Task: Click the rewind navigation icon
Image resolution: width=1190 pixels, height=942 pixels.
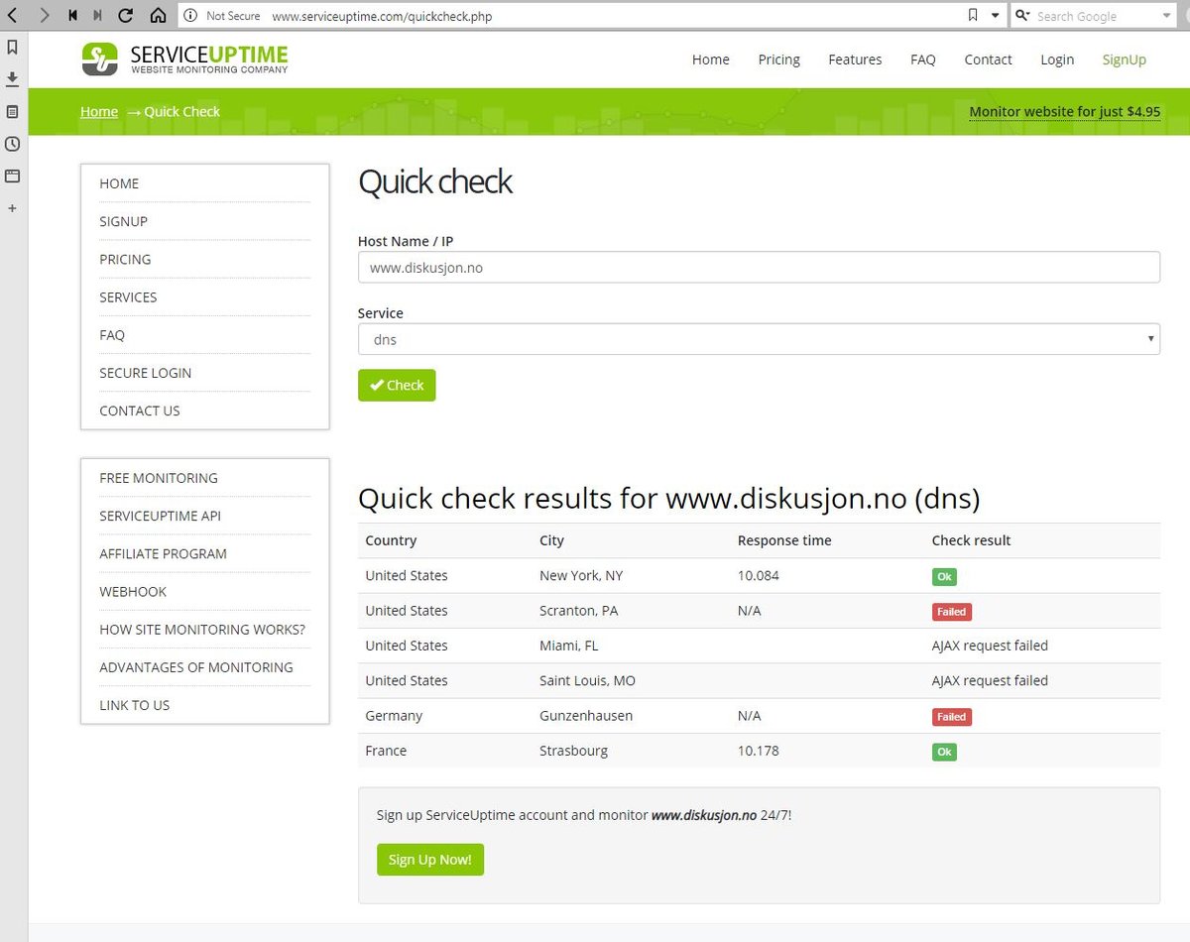Action: click(x=73, y=16)
